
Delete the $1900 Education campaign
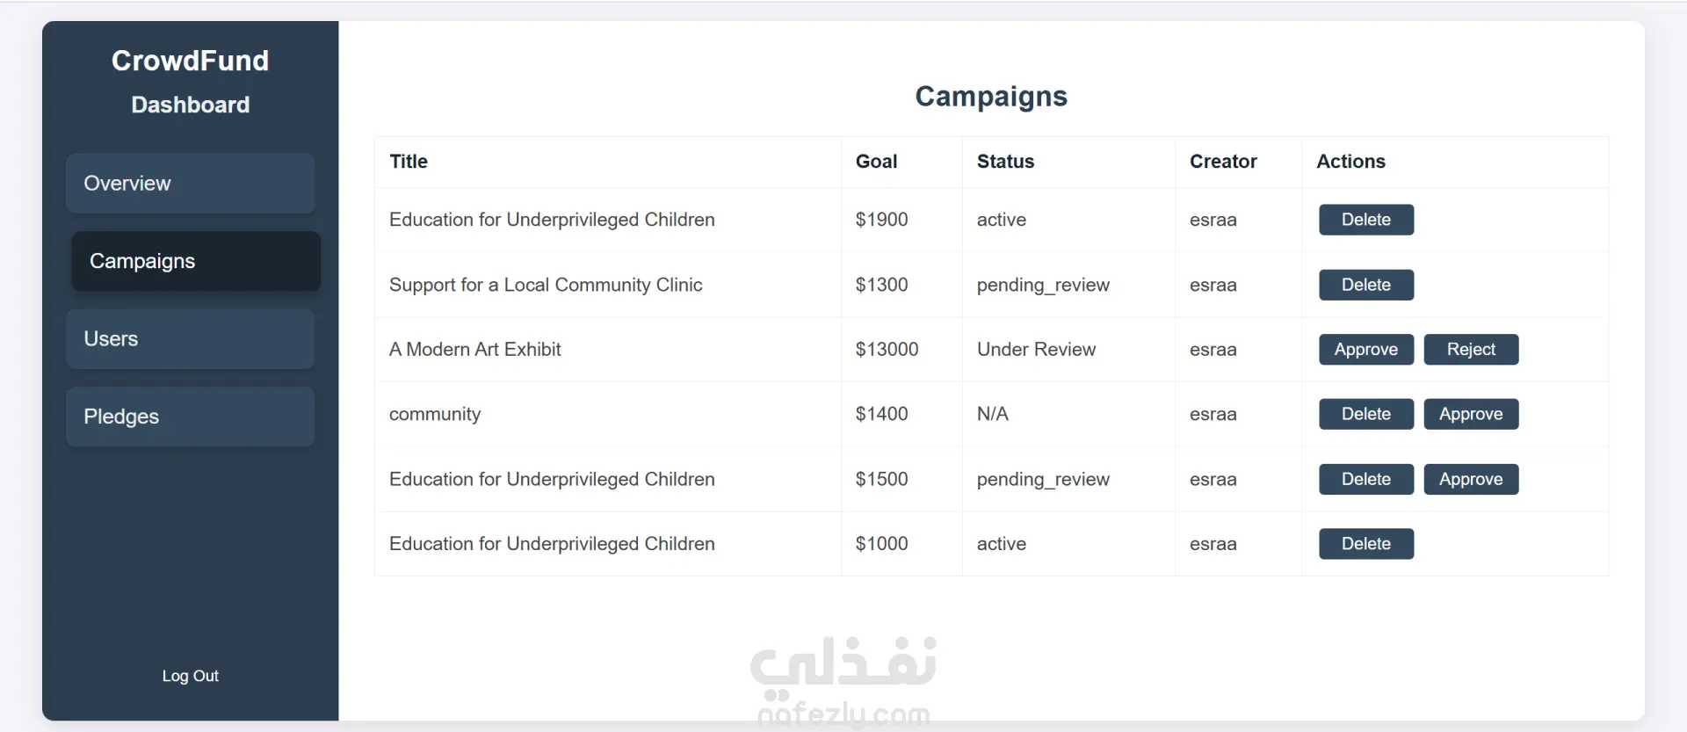point(1365,220)
